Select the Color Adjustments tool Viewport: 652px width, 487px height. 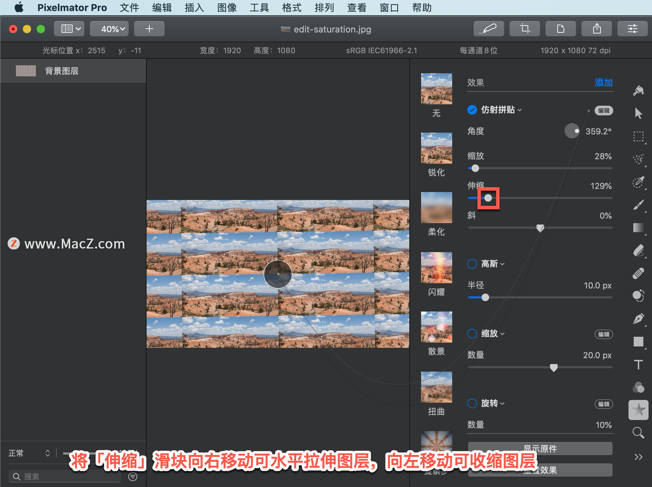(638, 387)
